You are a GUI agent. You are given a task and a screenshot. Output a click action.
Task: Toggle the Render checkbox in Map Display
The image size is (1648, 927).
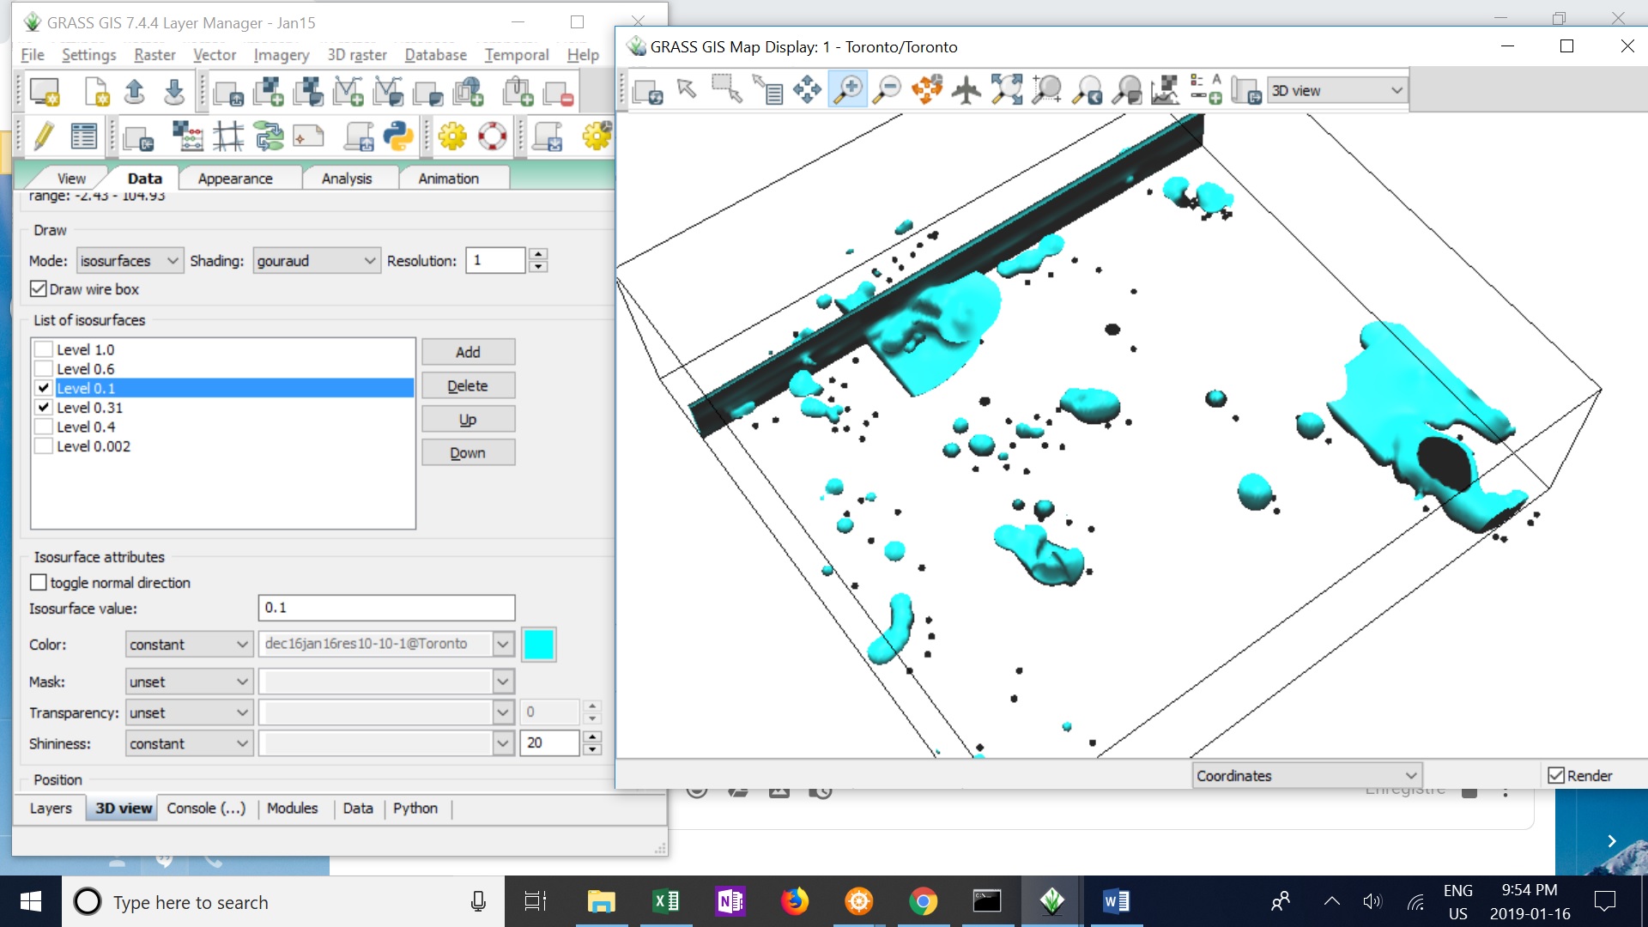click(1556, 776)
